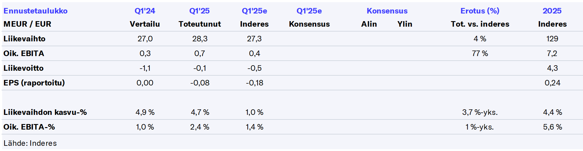Click the Oik. EBITA row label
This screenshot has height=151, width=583.
click(x=24, y=54)
